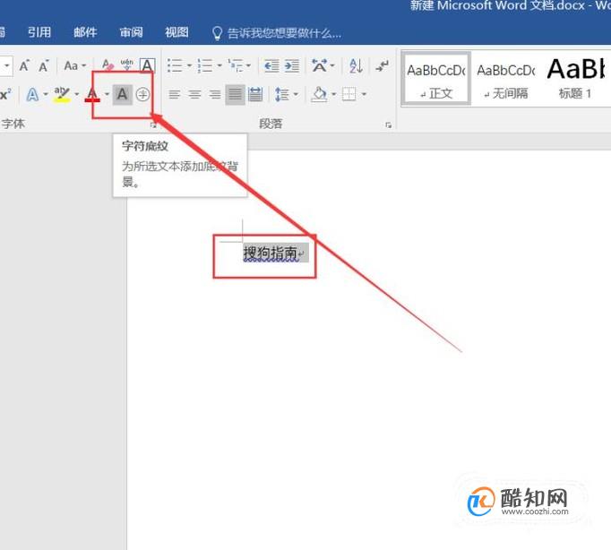Apply a multilevel list
The width and height of the screenshot is (611, 550).
(236, 65)
